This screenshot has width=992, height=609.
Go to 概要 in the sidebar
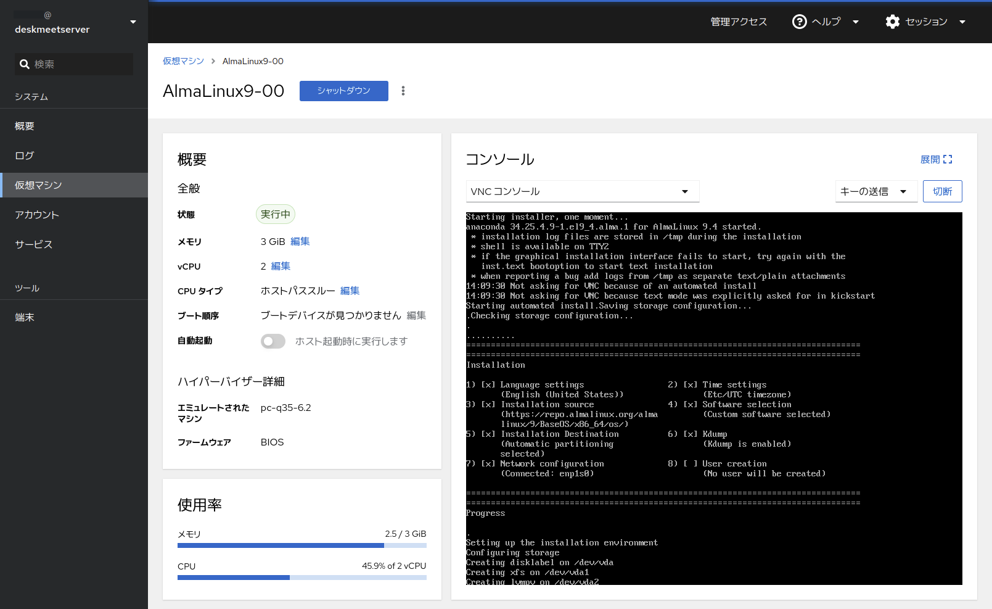click(74, 126)
